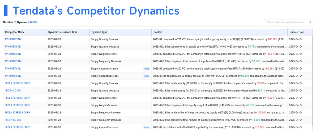Click the Competitor Name column header
Image resolution: width=316 pixels, height=133 pixels.
click(15, 32)
